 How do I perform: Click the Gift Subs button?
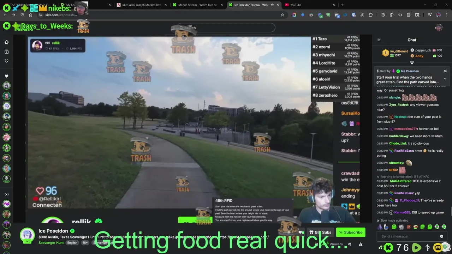tap(321, 232)
